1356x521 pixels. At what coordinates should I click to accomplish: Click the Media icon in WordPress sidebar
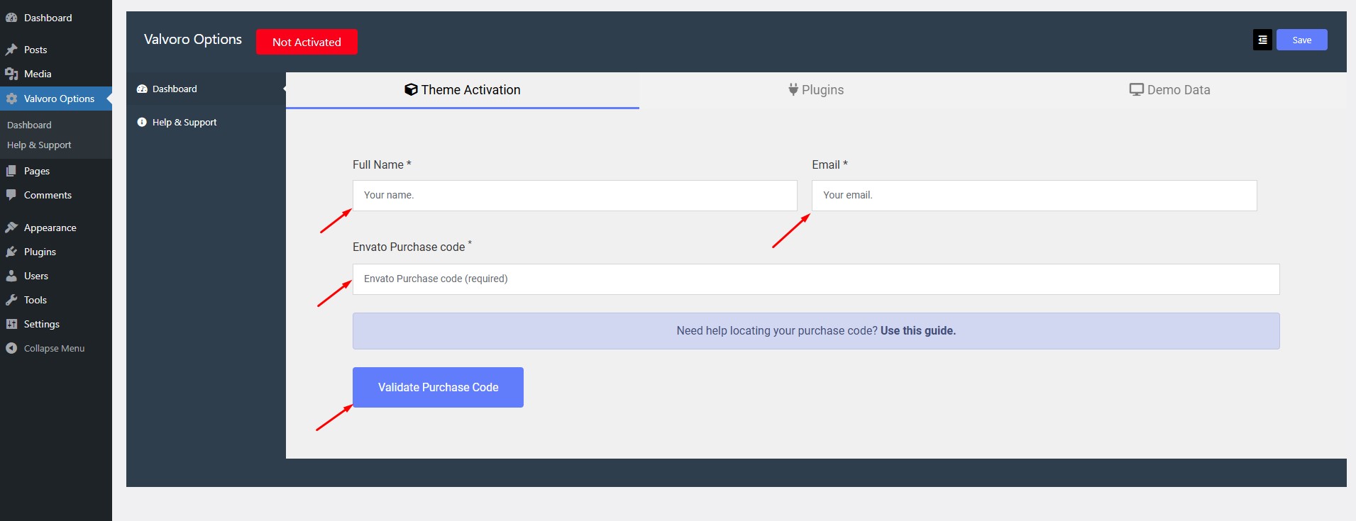coord(11,74)
